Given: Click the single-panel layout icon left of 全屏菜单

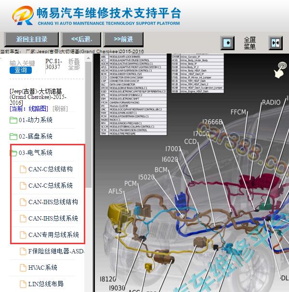Looking at the screenshot, I should [x=227, y=43].
